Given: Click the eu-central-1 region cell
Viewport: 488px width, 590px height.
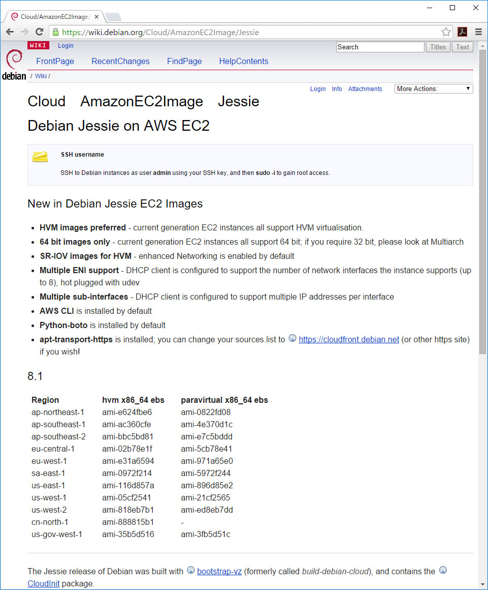Looking at the screenshot, I should pyautogui.click(x=53, y=449).
